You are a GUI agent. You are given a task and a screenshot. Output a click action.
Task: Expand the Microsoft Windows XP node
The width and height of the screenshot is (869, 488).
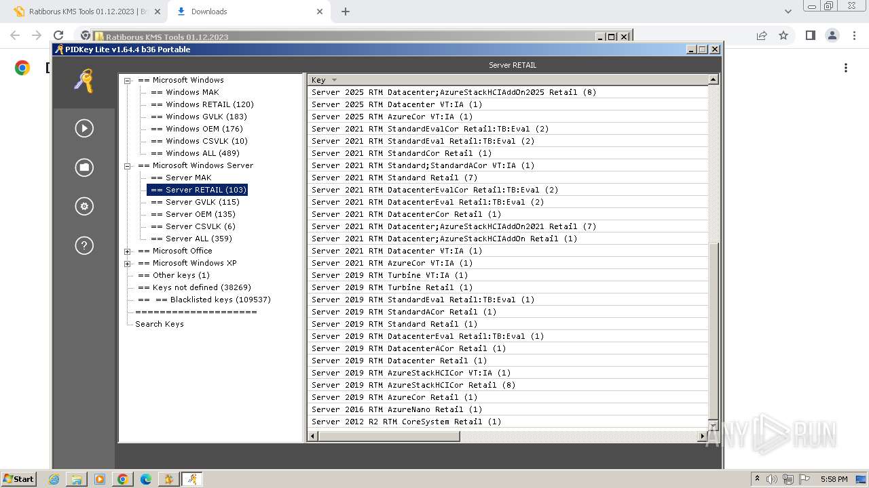pos(127,264)
